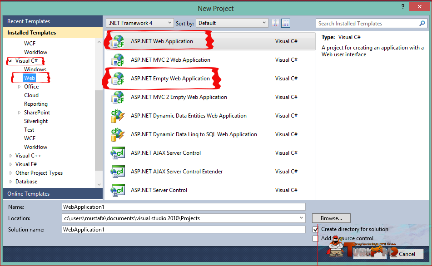Select the ASP.NET Server Control icon
The width and height of the screenshot is (432, 266).
(118, 190)
